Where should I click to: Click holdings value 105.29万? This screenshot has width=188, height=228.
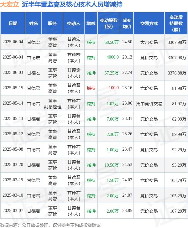178,196
